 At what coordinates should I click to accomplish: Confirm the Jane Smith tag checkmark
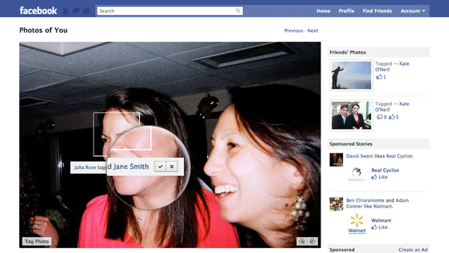160,167
